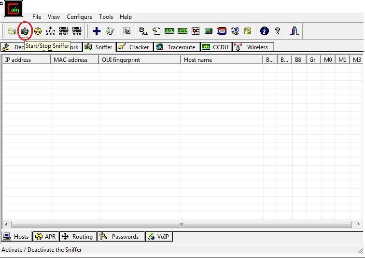Click the status text Activate / Deactivate the Sniffer
The width and height of the screenshot is (365, 258).
tap(42, 250)
